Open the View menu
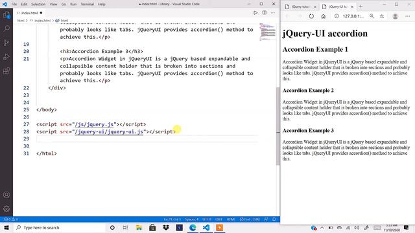The height and width of the screenshot is (233, 415). 53,5
